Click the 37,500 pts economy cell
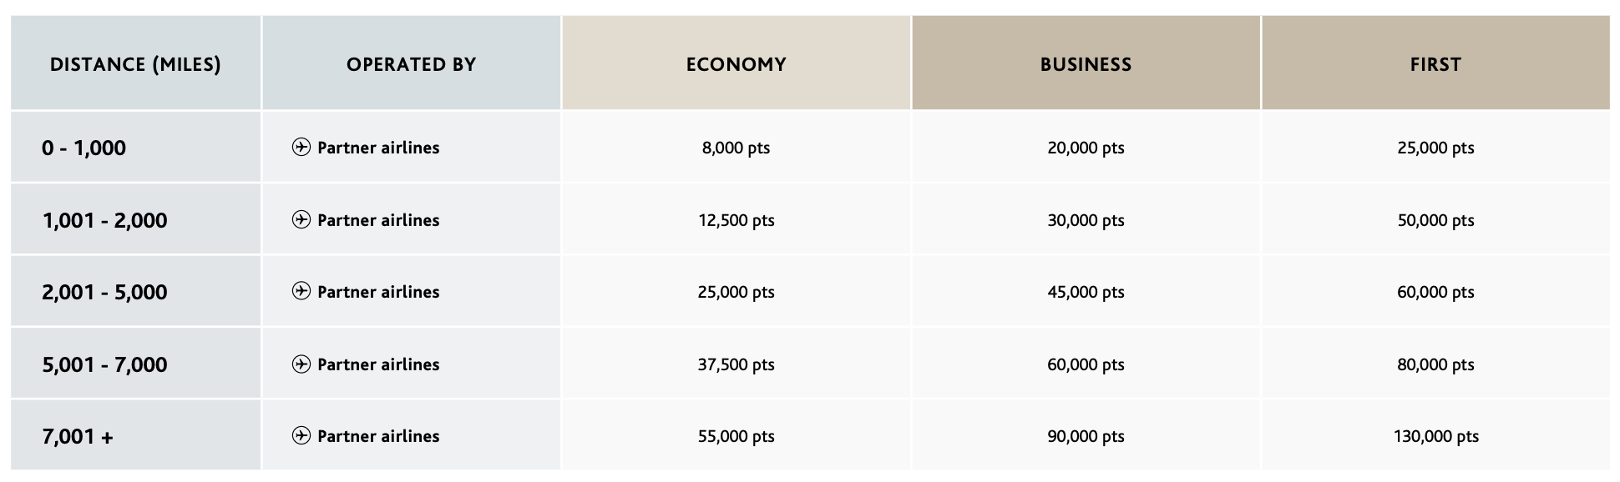 736,364
